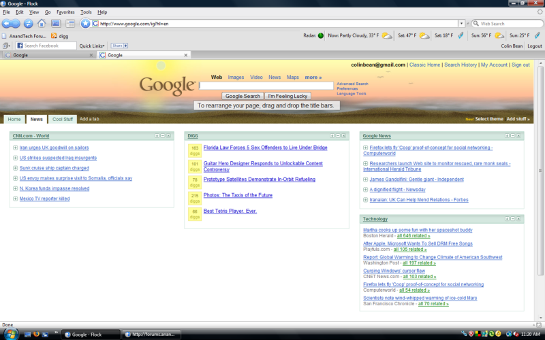
Task: Open the Quick Links dropdown
Action: (92, 46)
